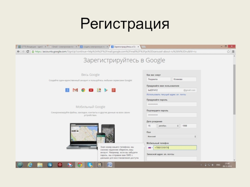
Task: Close the Входящие tab
Action: (45, 47)
